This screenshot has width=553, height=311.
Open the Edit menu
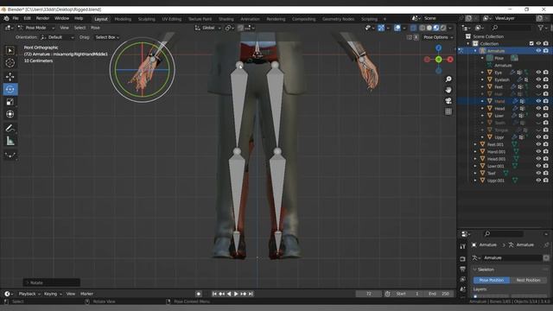(x=27, y=18)
